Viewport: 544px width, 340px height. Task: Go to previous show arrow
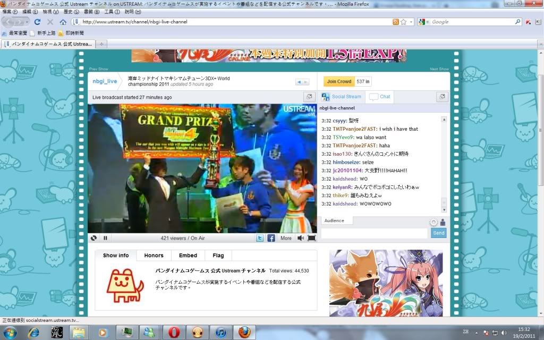tap(299, 82)
